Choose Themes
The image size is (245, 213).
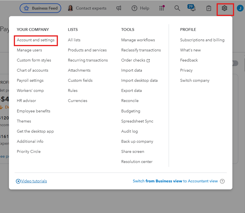[x=24, y=121]
